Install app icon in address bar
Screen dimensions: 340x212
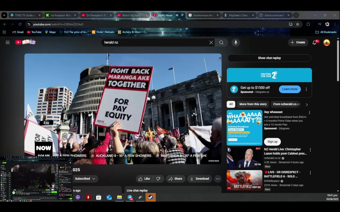pyautogui.click(x=291, y=24)
